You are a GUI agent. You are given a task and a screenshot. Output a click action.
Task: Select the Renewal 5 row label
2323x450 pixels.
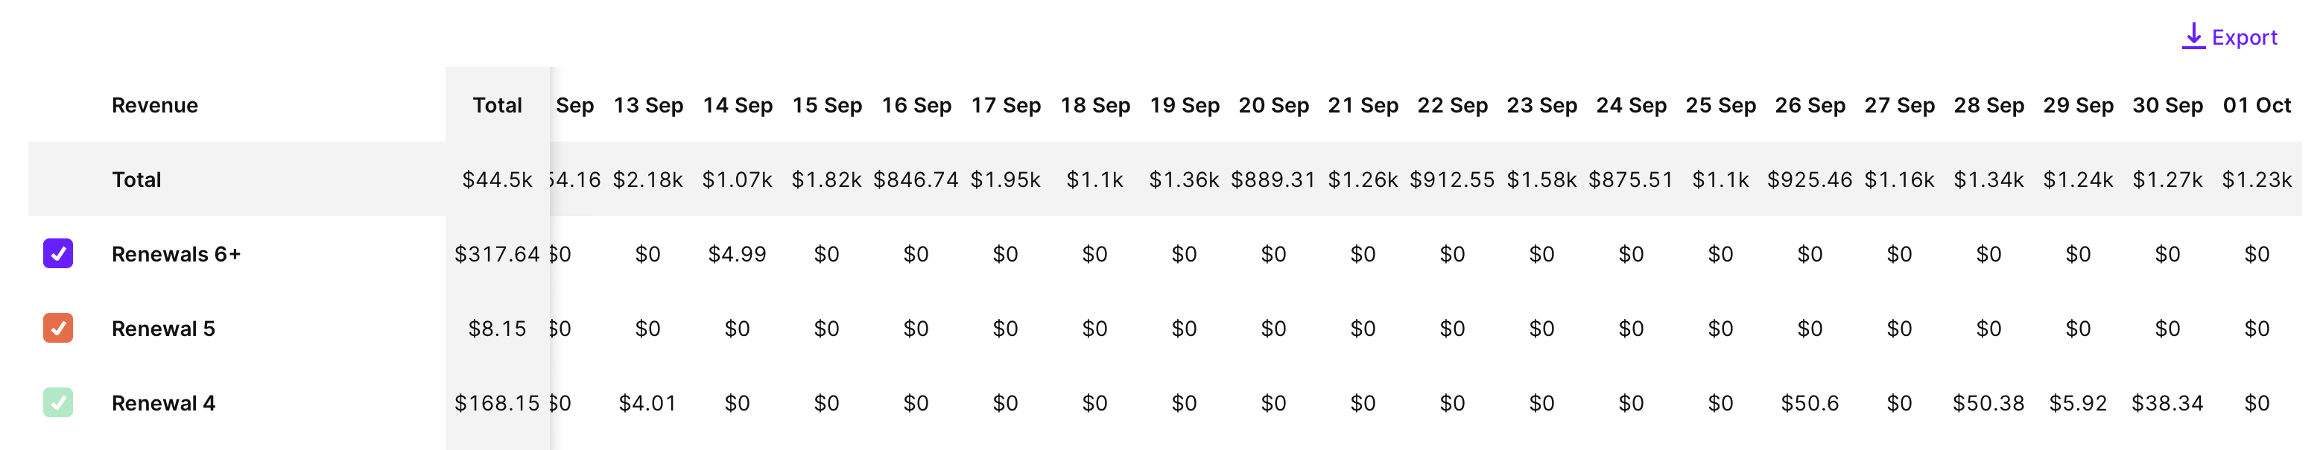pos(163,329)
